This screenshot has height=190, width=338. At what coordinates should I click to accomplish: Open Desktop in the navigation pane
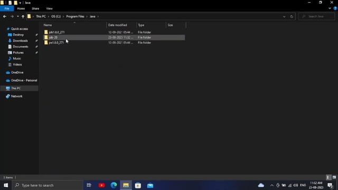click(18, 35)
